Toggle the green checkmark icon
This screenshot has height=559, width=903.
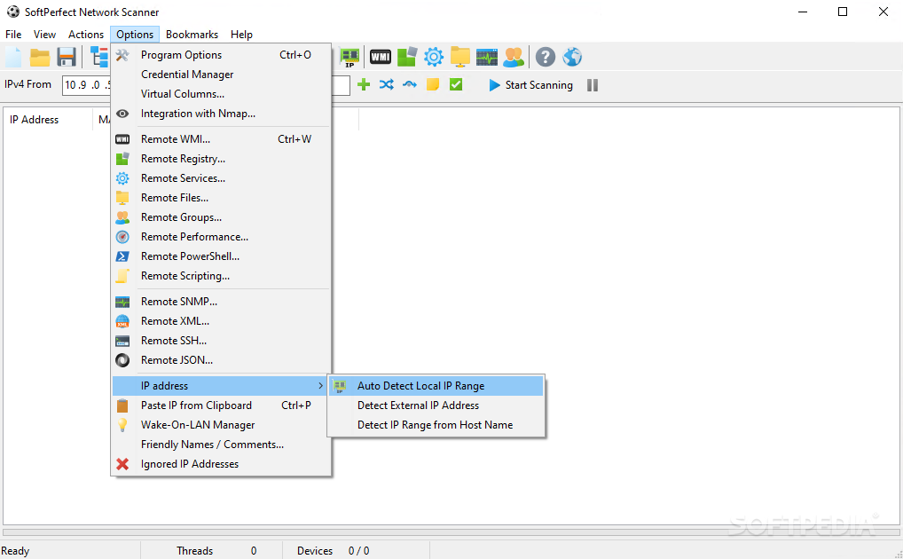coord(456,84)
